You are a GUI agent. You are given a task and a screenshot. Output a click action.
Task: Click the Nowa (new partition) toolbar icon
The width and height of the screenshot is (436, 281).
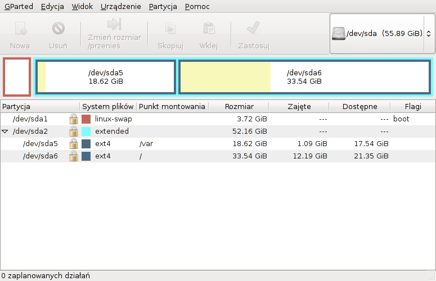[20, 28]
